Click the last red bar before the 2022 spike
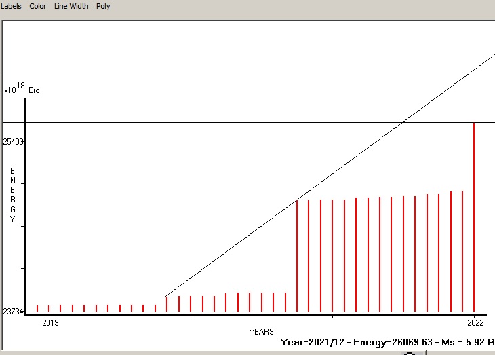 (462, 251)
